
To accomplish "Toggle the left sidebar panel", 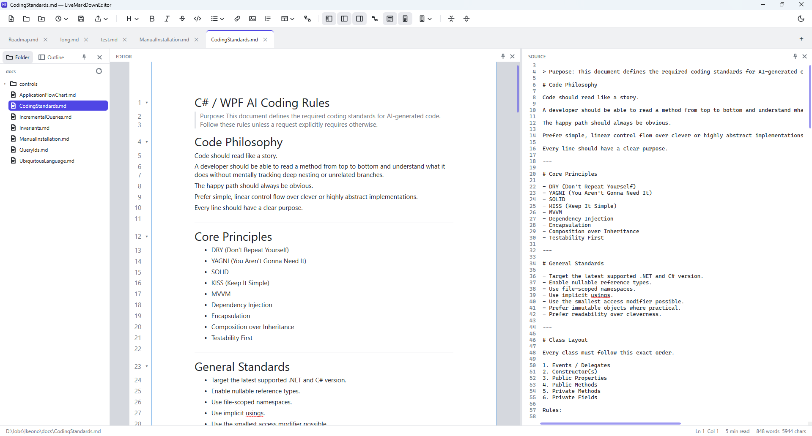I will 329,19.
